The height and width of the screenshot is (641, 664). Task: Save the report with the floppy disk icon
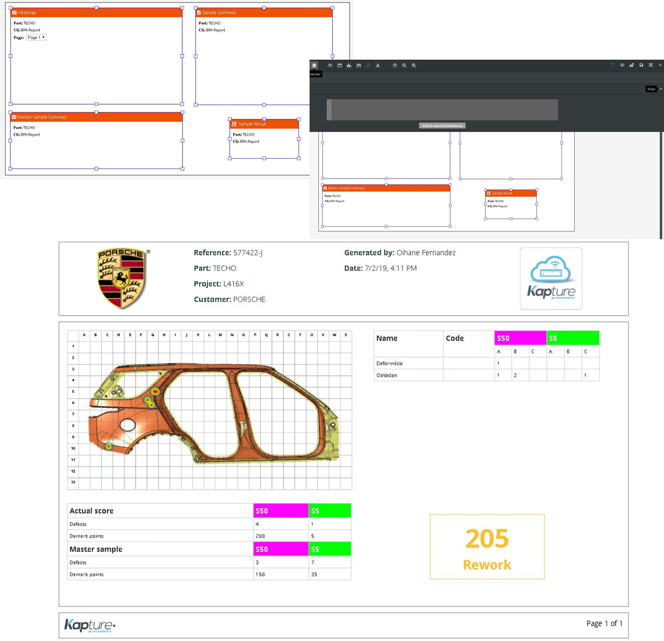click(x=641, y=65)
